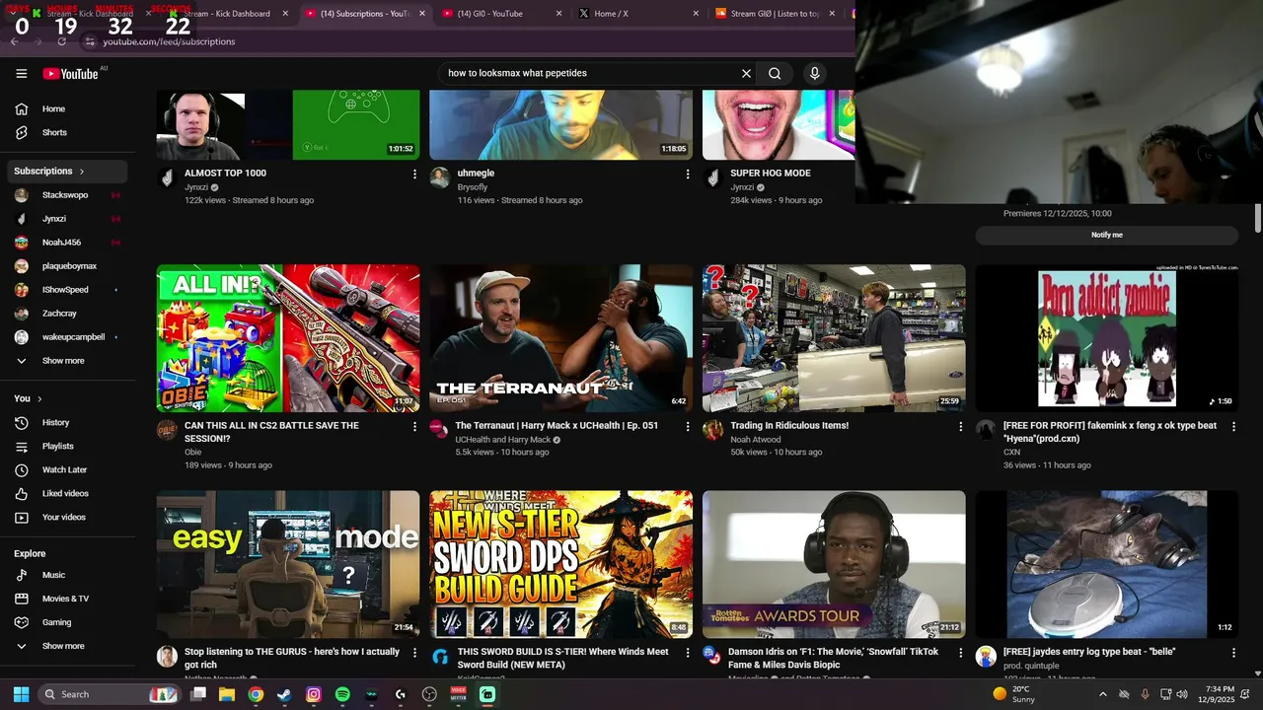Image resolution: width=1263 pixels, height=710 pixels.
Task: Open the options menu for ALMOST TOP 1000
Action: (414, 174)
